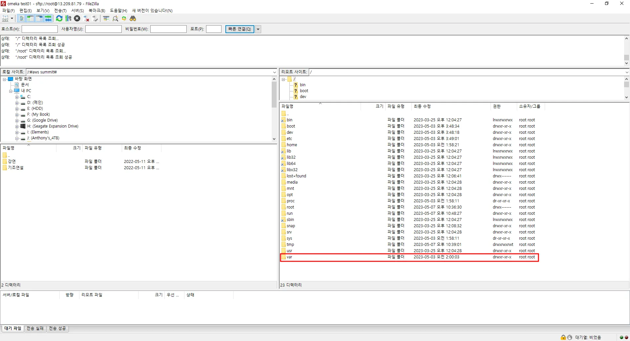Open the new version available menu
630x341 pixels.
[x=152, y=10]
